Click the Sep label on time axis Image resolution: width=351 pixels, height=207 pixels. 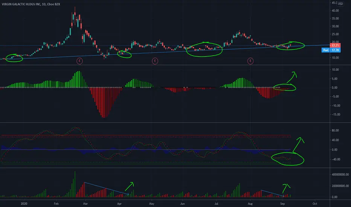point(282,204)
